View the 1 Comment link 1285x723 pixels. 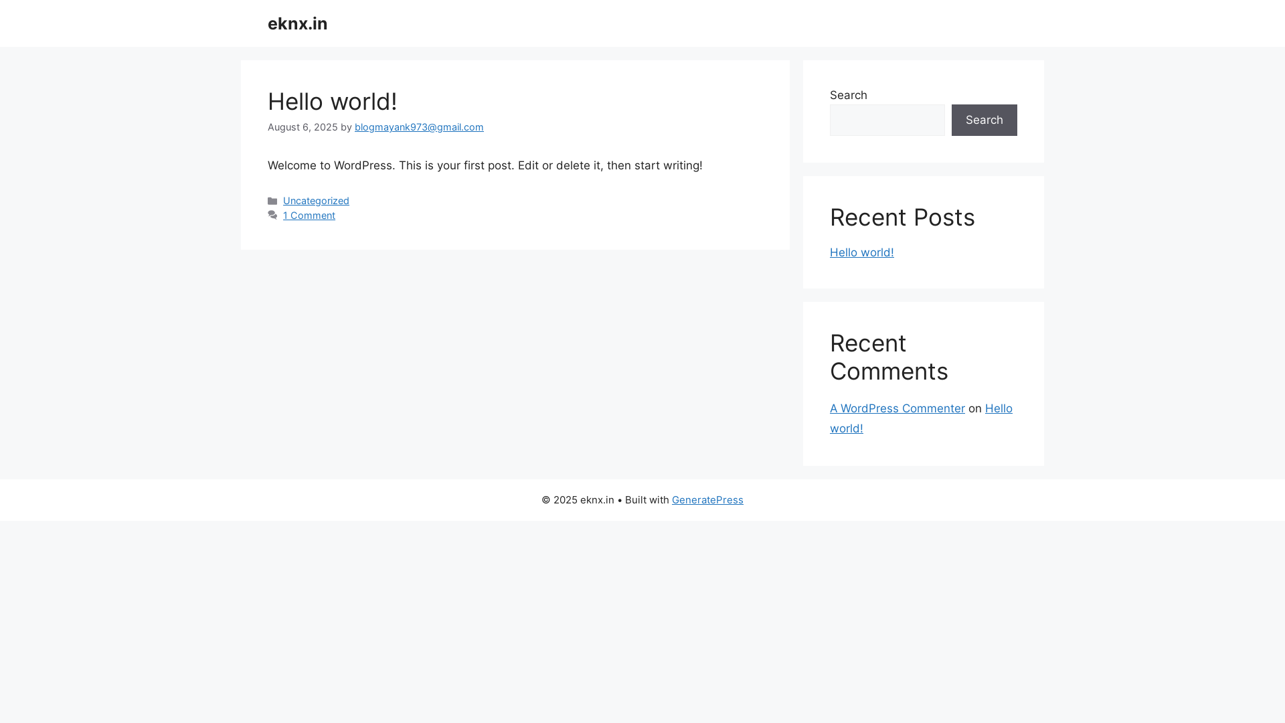point(309,216)
